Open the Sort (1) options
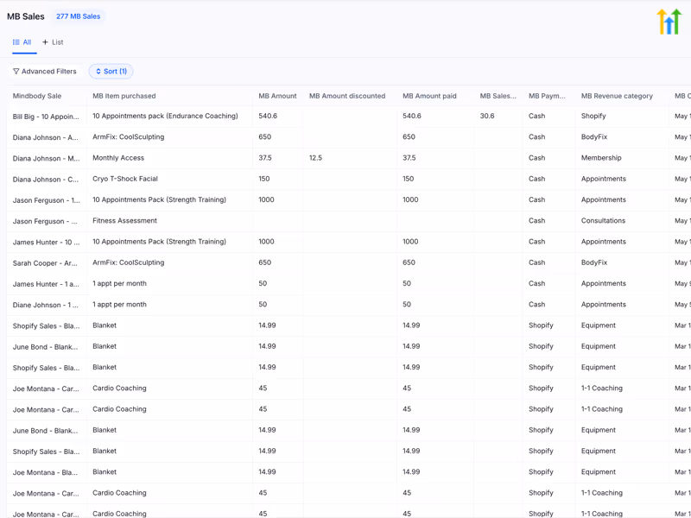 [111, 72]
